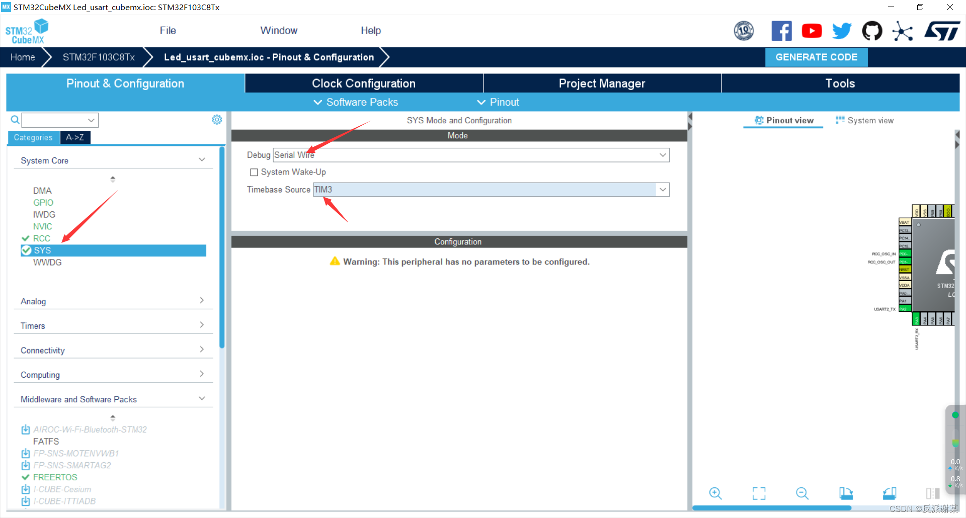Click the categories panel vertical scrollbar
Screen dimensions: 966x518
(222, 246)
